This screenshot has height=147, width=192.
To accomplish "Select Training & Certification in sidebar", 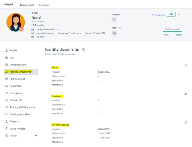I will pyautogui.click(x=22, y=107).
